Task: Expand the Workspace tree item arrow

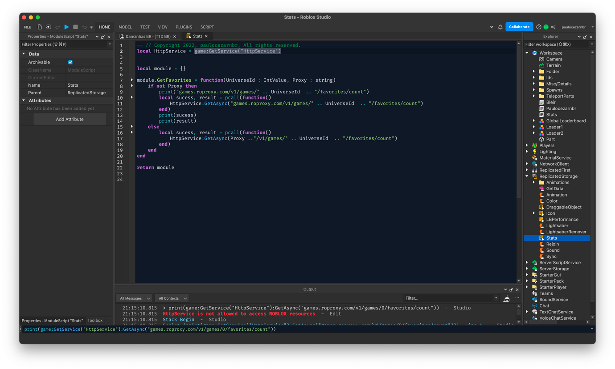Action: coord(527,52)
